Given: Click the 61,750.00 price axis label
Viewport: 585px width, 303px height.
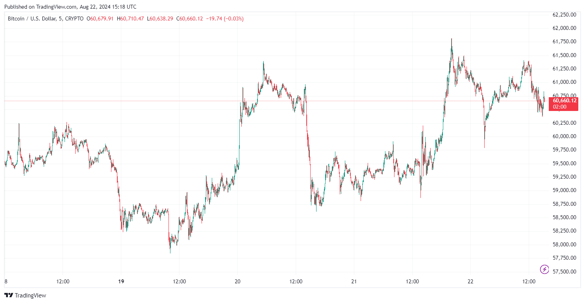Looking at the screenshot, I should 565,42.
